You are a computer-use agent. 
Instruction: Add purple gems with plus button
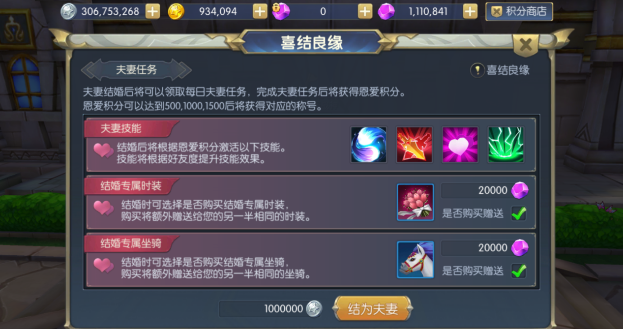(x=470, y=11)
